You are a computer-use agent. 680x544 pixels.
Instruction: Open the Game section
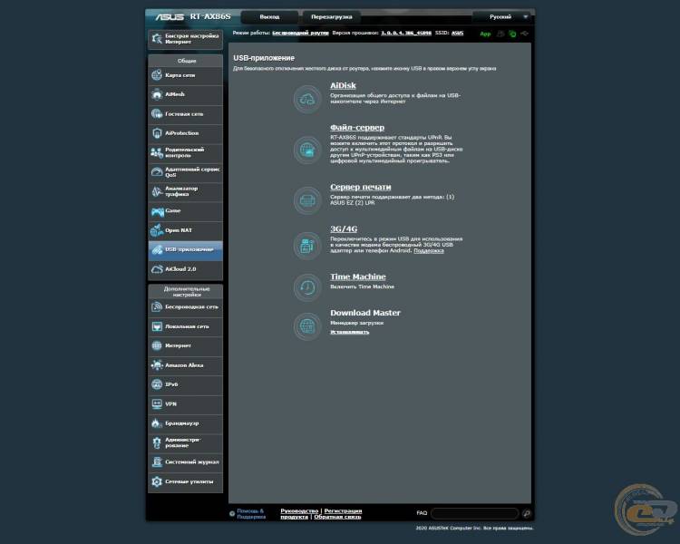[x=186, y=211]
